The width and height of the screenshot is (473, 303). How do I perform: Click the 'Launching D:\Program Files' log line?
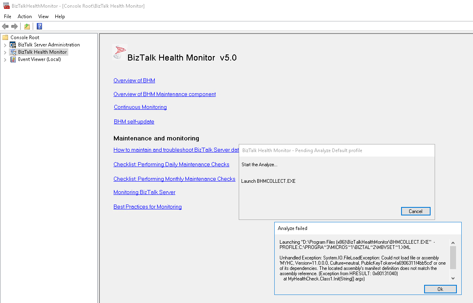[357, 244]
